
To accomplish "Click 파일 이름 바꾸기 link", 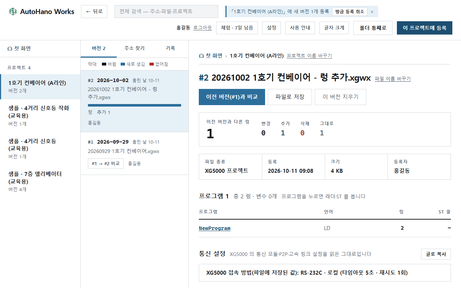I will (393, 79).
